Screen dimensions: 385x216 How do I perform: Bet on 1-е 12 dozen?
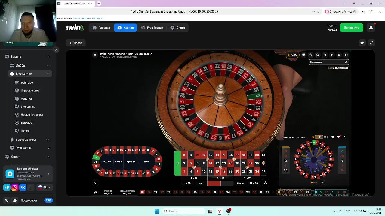[194, 178]
